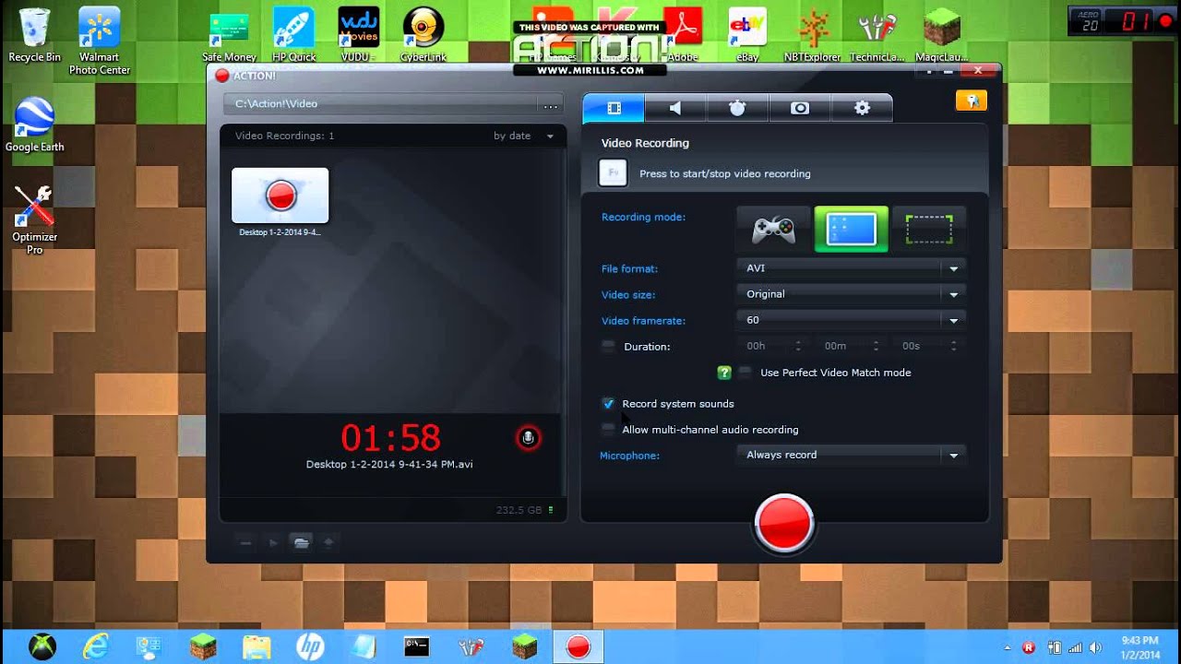Select Games and applications recording mode
1181x664 pixels.
point(773,229)
